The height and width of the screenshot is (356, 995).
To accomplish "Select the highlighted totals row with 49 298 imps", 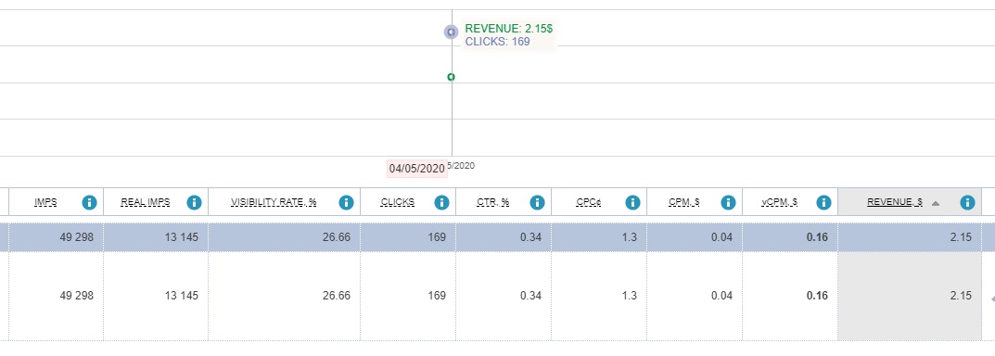I will click(x=497, y=237).
